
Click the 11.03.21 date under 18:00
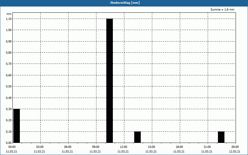tap(179, 152)
